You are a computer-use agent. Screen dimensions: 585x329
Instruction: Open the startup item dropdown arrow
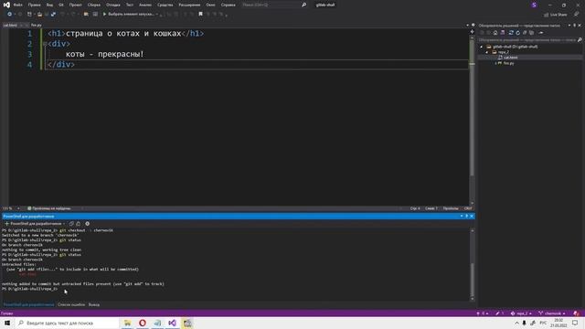pyautogui.click(x=157, y=15)
